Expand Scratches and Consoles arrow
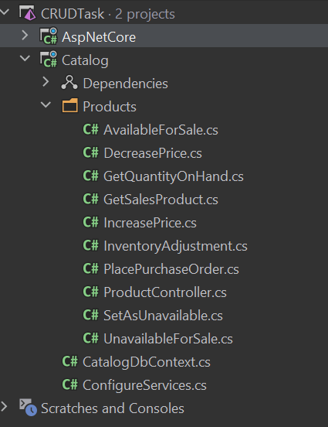The width and height of the screenshot is (328, 427). (4, 407)
